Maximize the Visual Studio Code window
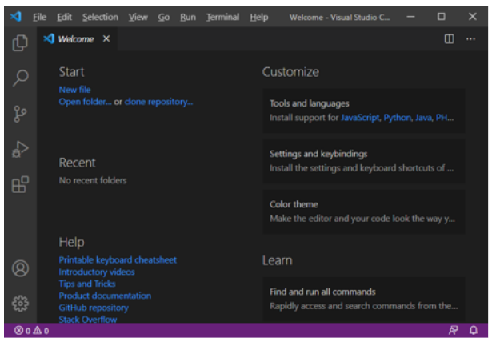The width and height of the screenshot is (492, 346). point(441,16)
